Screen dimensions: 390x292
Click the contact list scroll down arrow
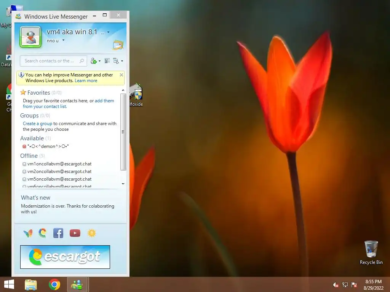tap(123, 184)
